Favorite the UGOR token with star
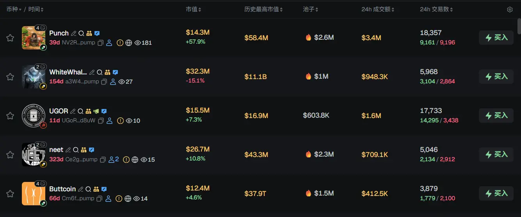The image size is (521, 217). [10, 116]
